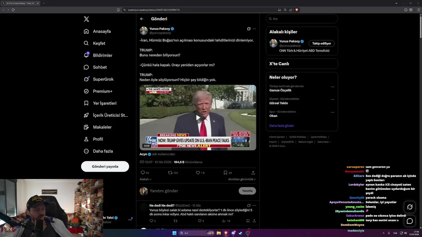This screenshot has width=422, height=237.
Task: Click the Hizmet Şartları footer link
Action: coord(277,137)
